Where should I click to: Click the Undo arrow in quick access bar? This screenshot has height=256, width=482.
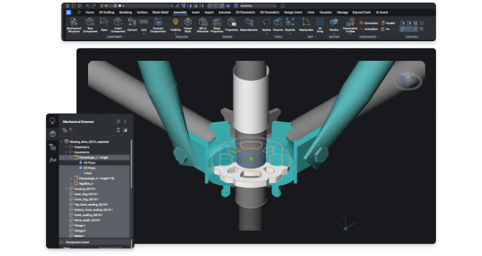(x=88, y=6)
